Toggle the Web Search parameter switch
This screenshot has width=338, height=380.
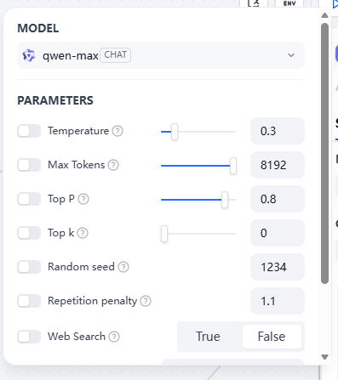tap(29, 337)
